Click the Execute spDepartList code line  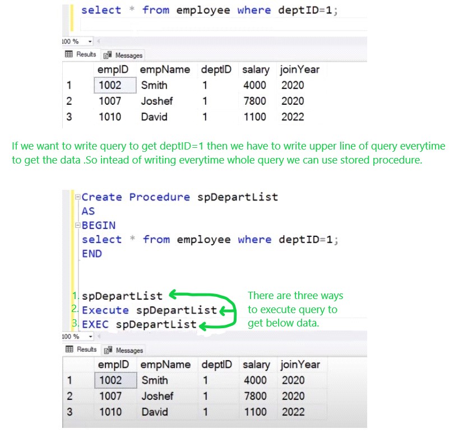pos(150,310)
